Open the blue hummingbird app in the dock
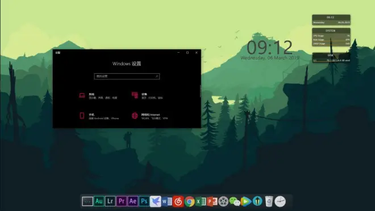Screen dimensions: 375x211 pos(156,201)
